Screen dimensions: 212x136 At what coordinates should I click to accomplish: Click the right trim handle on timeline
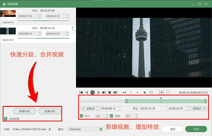pos(205,101)
